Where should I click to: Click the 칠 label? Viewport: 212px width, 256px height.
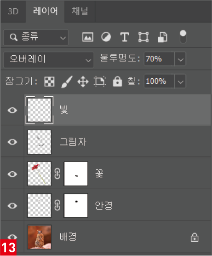tap(133, 81)
